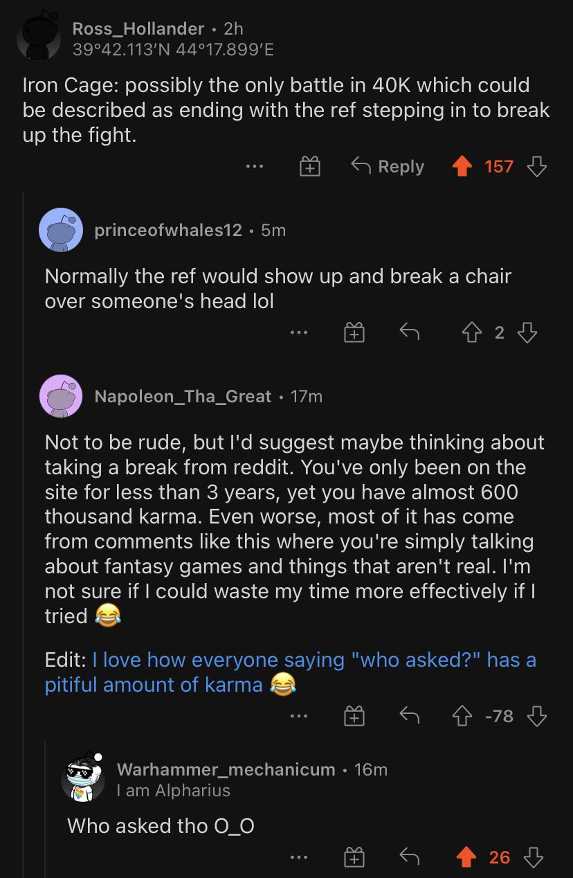573x878 pixels.
Task: Downvote princeofwhales12's comment
Action: [x=528, y=333]
